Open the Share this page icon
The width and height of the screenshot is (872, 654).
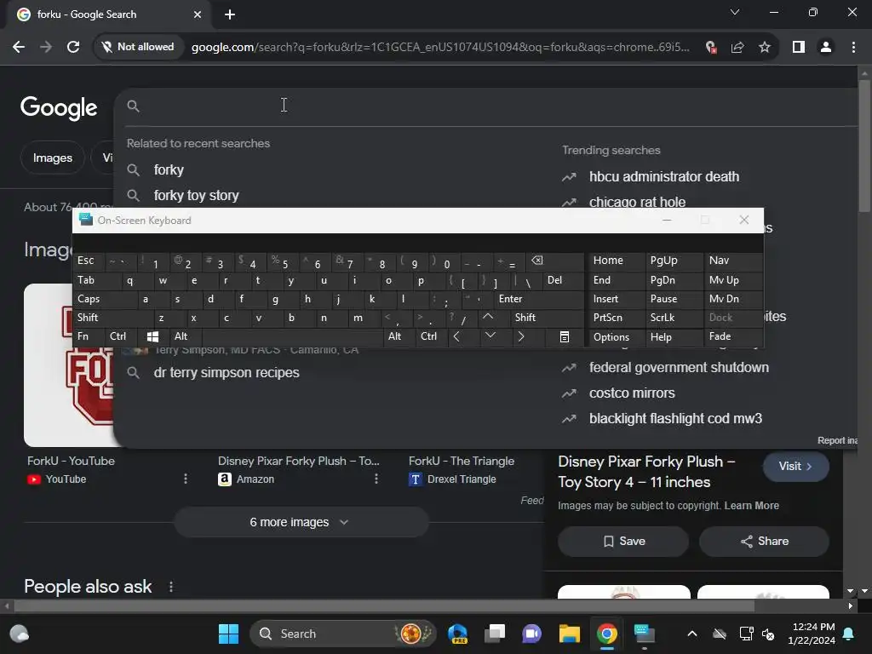[x=737, y=48]
